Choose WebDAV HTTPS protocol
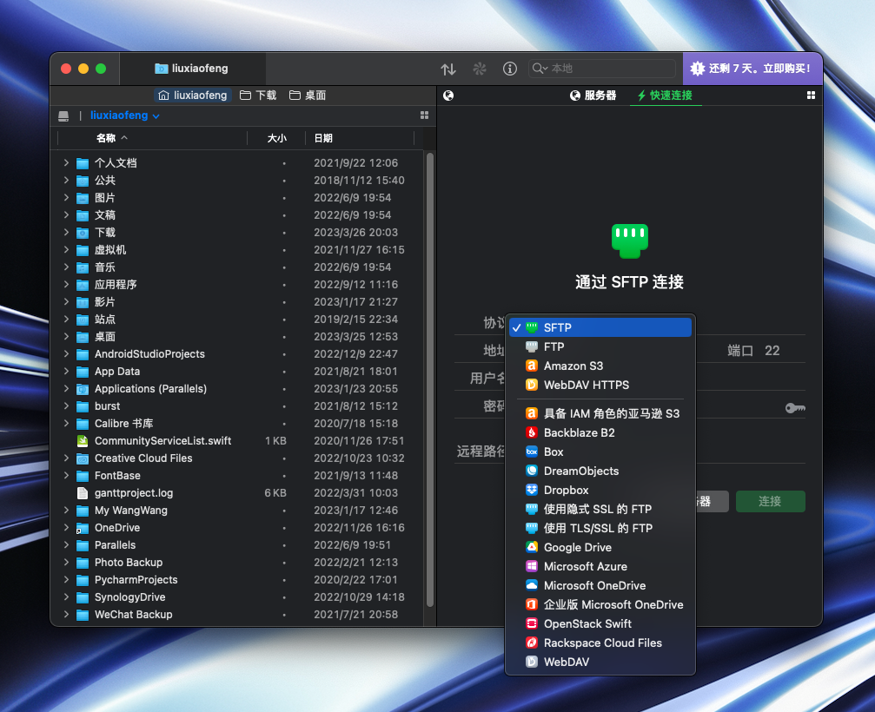 pos(600,385)
